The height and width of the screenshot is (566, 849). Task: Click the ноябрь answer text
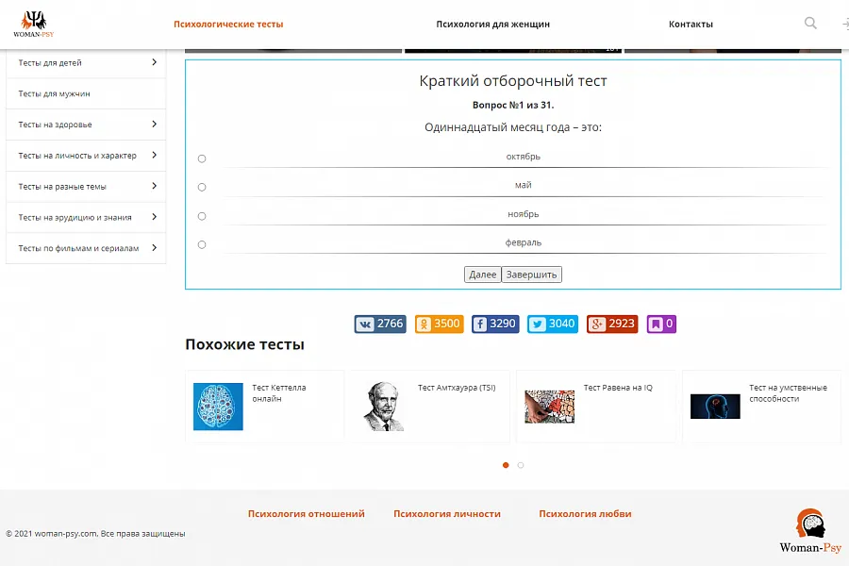[523, 214]
